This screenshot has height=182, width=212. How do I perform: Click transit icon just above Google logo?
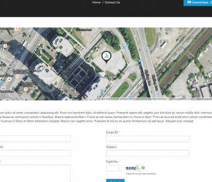coord(102,91)
